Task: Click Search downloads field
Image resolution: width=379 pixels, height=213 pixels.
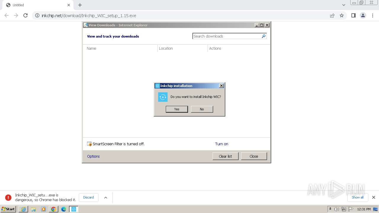Action: pos(227,36)
